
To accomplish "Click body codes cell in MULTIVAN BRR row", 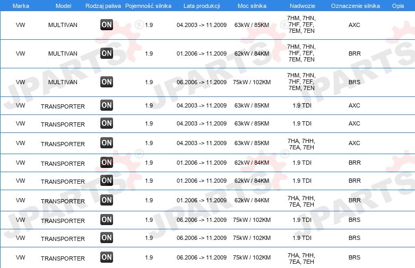I will pyautogui.click(x=301, y=53).
